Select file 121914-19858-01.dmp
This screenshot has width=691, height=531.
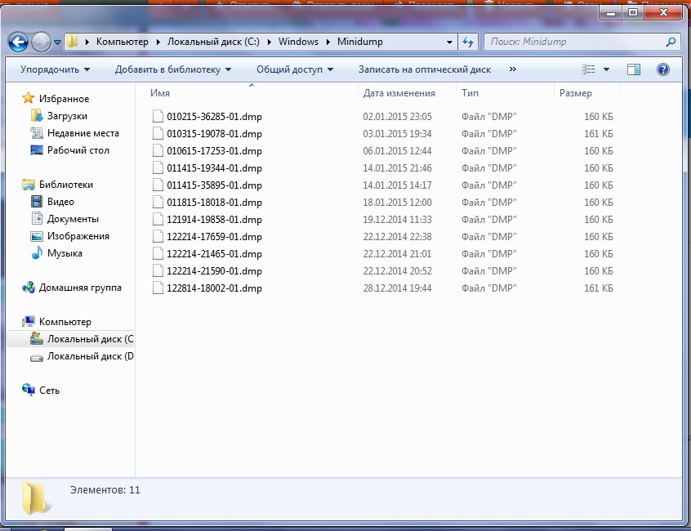(x=214, y=220)
